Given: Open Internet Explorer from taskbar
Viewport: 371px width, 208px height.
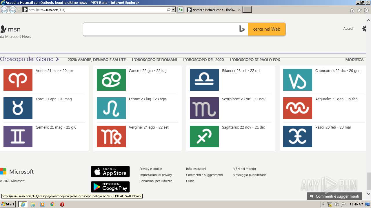Looking at the screenshot, I should click(x=23, y=204).
